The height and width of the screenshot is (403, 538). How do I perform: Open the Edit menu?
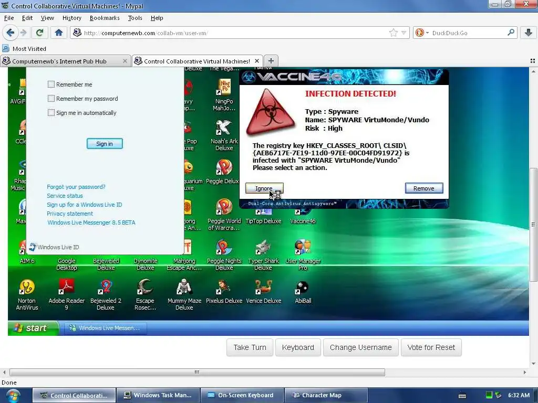point(27,18)
